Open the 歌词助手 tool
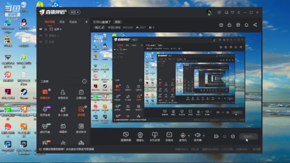 [x=81, y=128]
